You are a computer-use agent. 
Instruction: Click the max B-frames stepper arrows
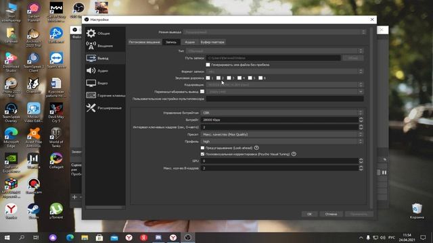[361, 168]
